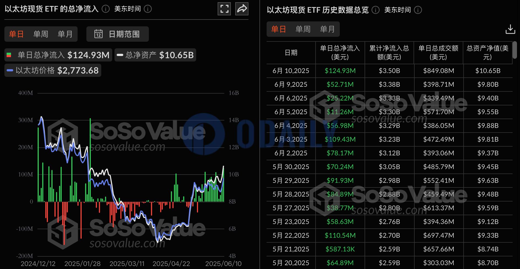Image resolution: width=520 pixels, height=269 pixels.
Task: Toggle 总净资产 series in chart legend
Action: click(155, 55)
